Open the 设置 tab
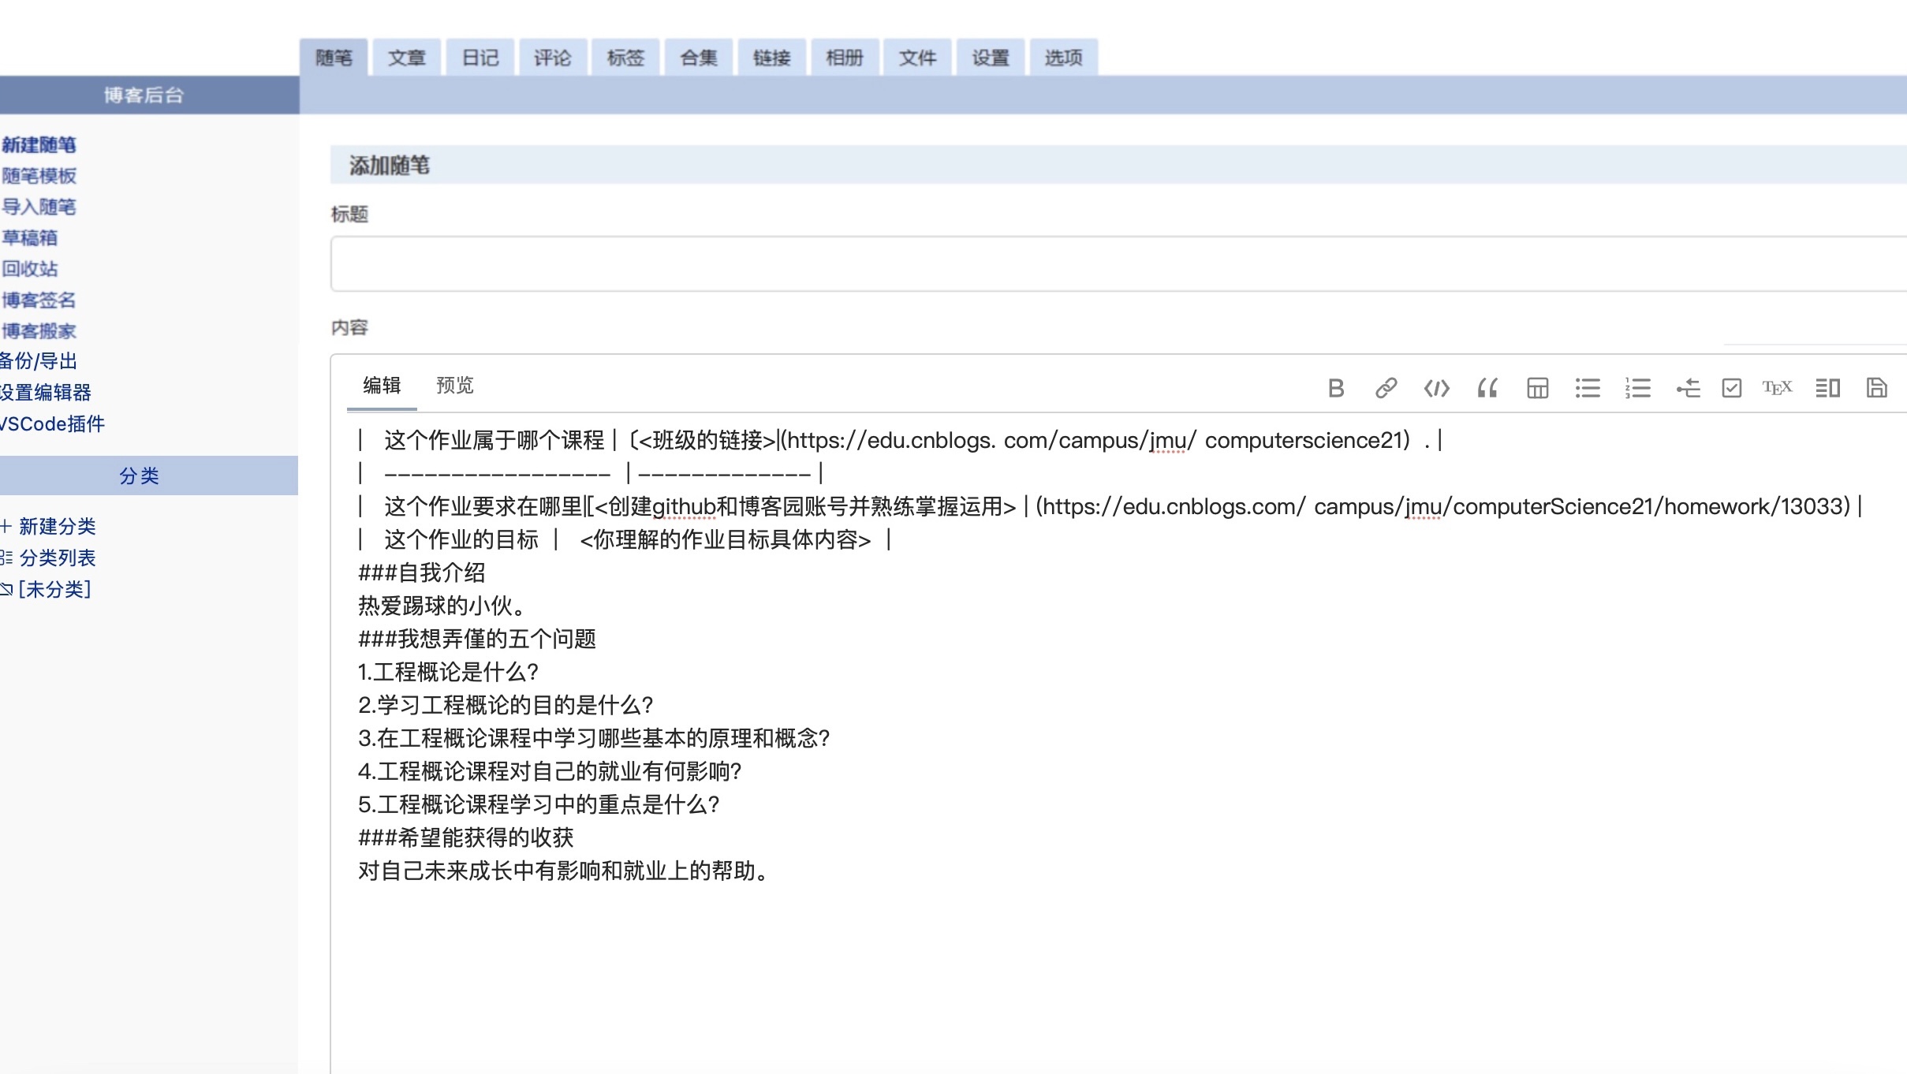Screen dimensions: 1907x1074 (x=991, y=58)
